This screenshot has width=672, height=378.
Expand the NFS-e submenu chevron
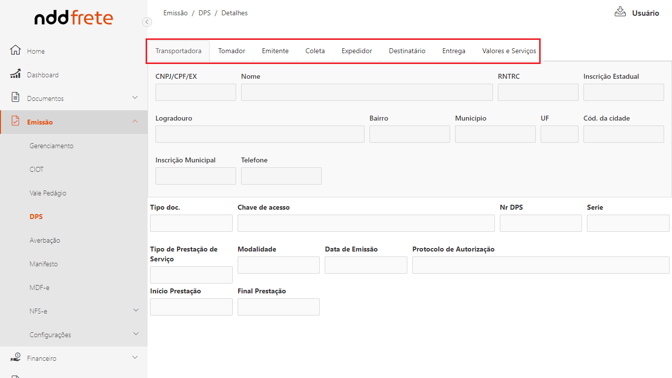coord(136,310)
